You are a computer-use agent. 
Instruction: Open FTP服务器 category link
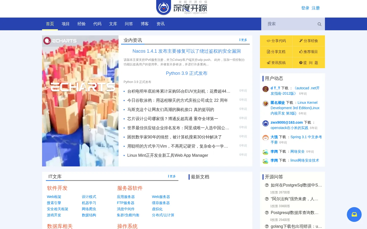(126, 203)
